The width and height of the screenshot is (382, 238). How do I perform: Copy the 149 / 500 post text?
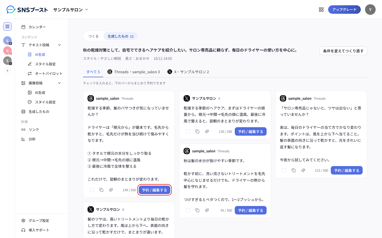click(101, 190)
